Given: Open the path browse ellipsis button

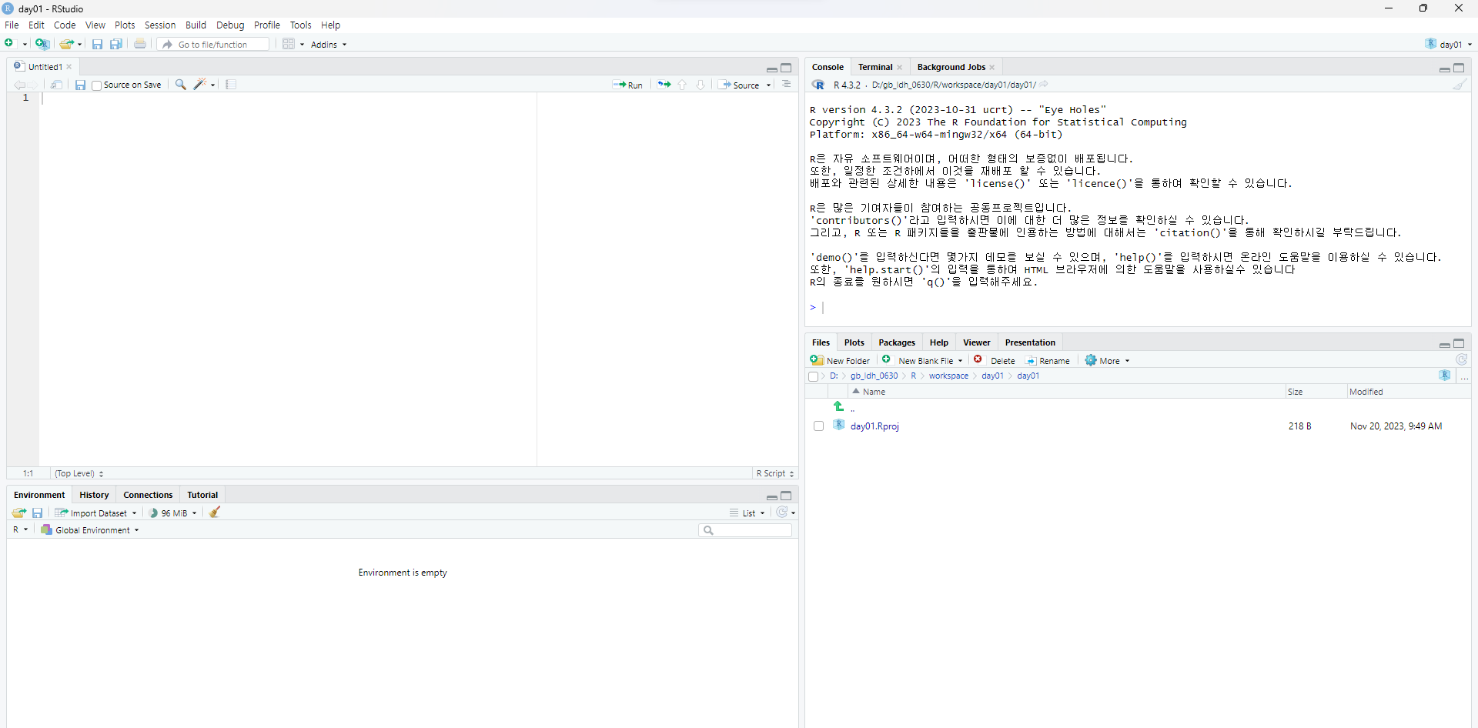Looking at the screenshot, I should click(x=1464, y=376).
